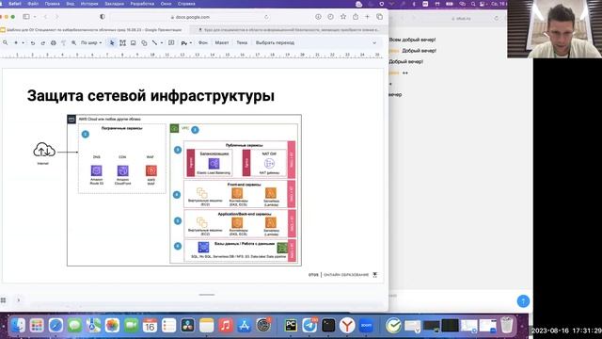Open Telegram in the Dock

309,326
